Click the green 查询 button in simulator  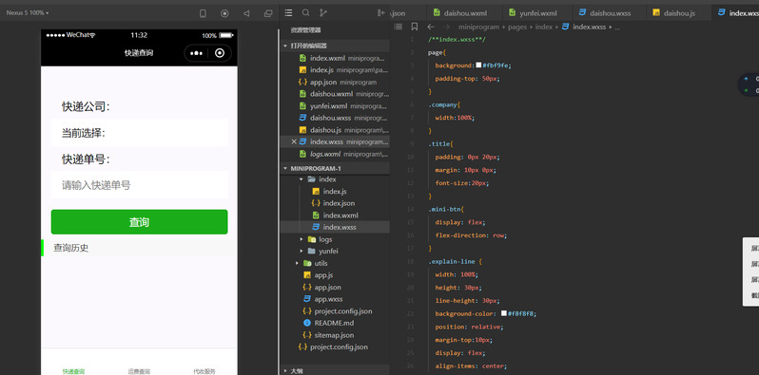pos(140,222)
